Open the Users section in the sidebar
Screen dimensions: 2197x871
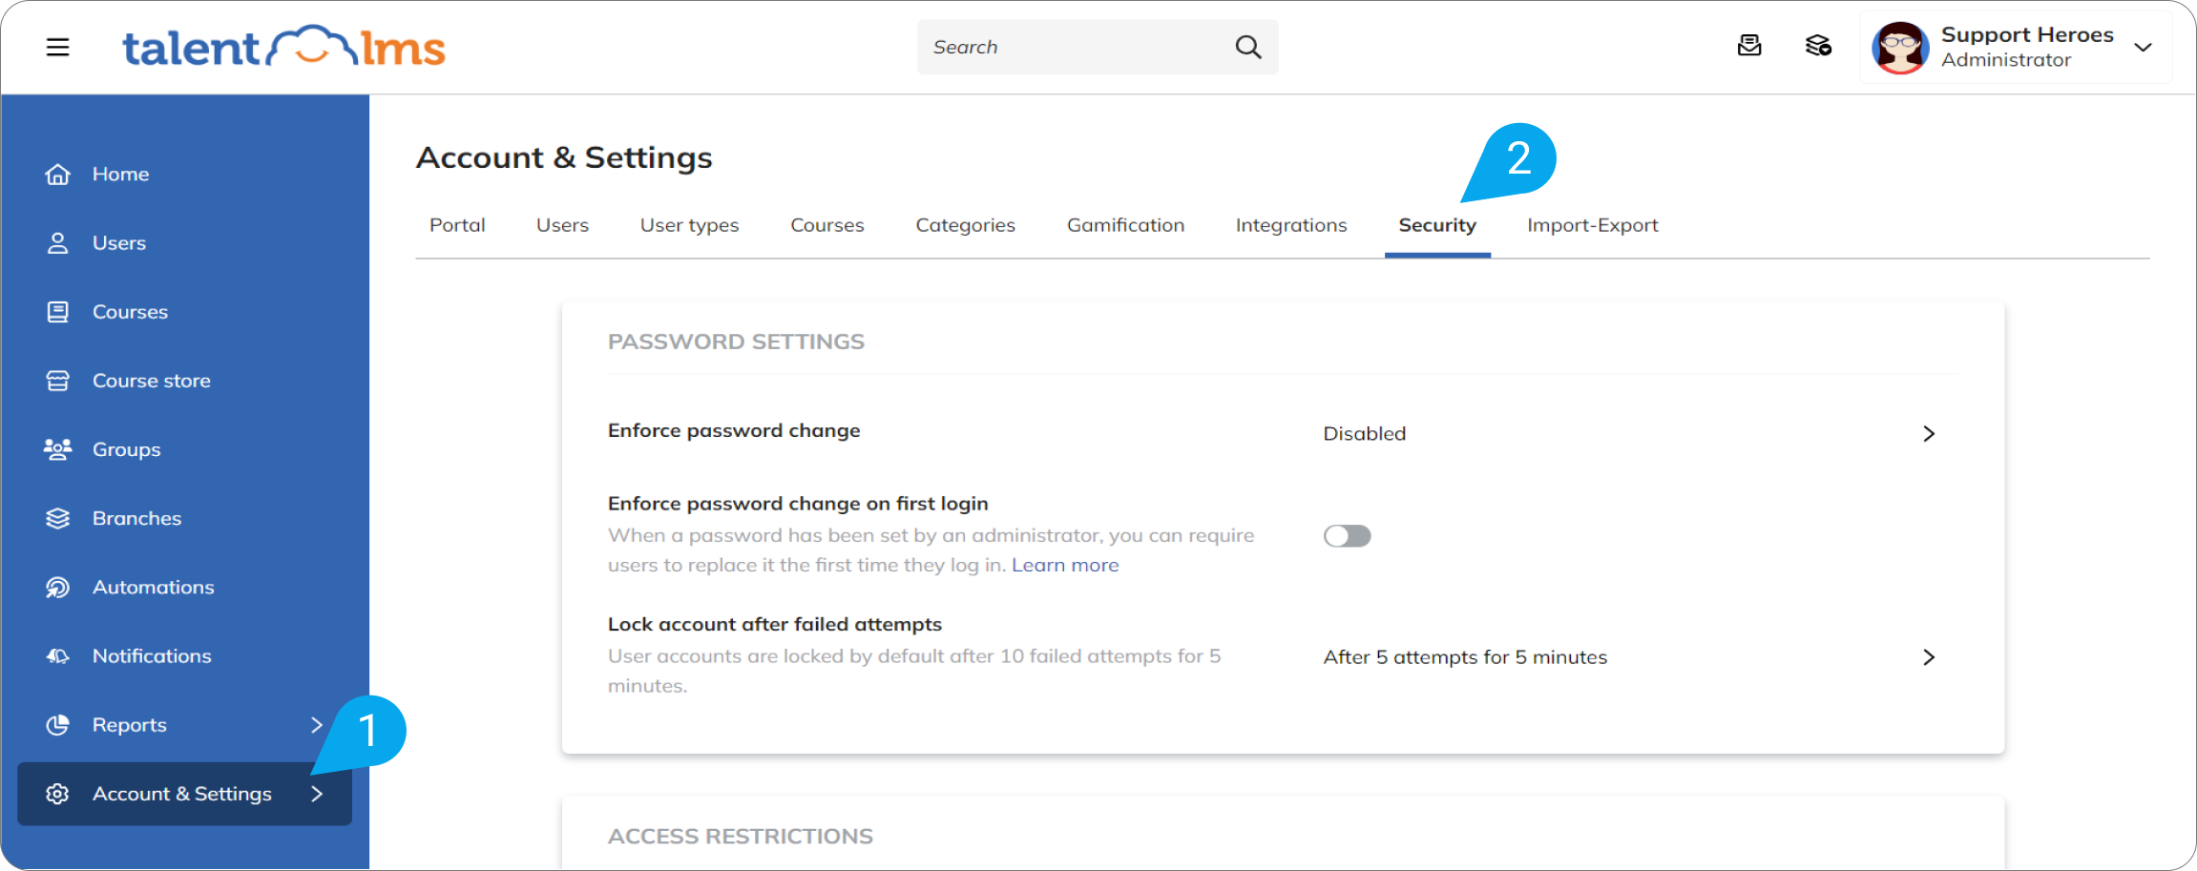(x=118, y=242)
